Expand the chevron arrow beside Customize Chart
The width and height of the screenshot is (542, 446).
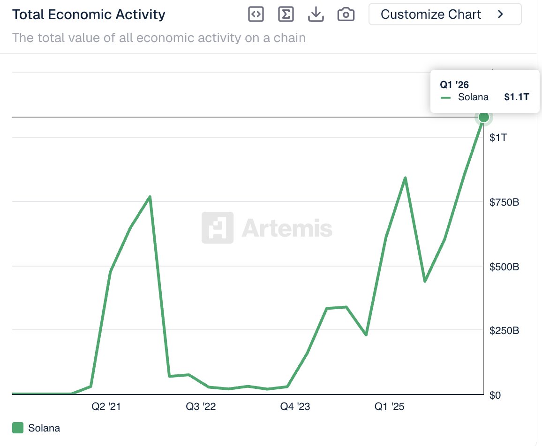click(x=500, y=15)
